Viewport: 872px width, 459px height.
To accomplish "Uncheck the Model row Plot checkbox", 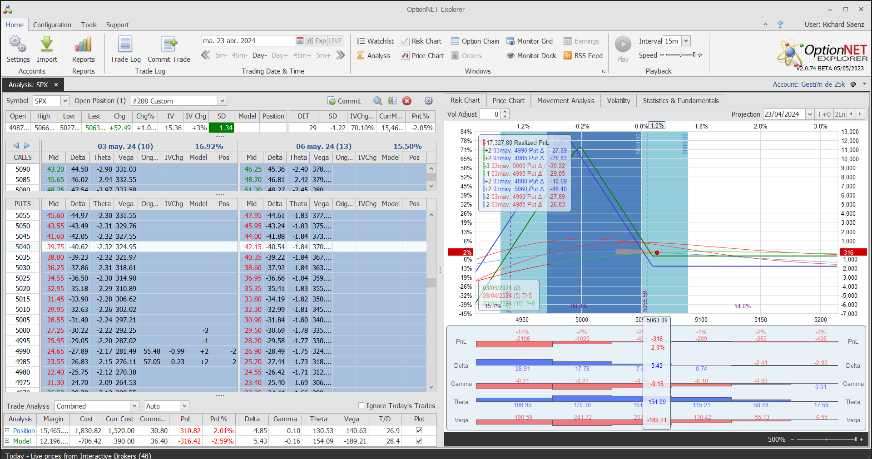I will coord(419,441).
